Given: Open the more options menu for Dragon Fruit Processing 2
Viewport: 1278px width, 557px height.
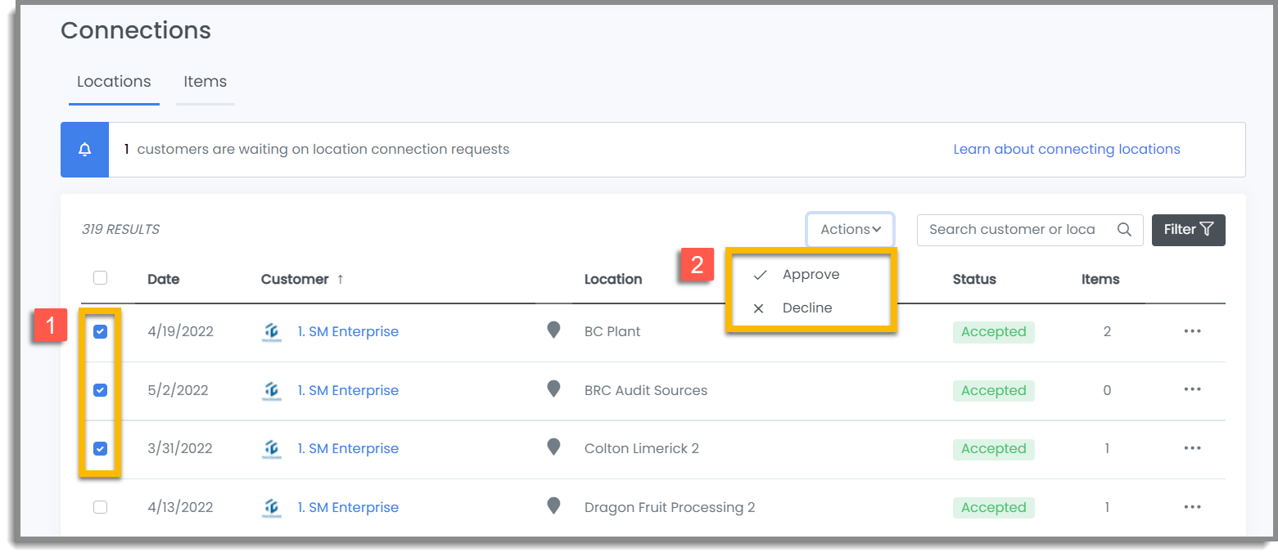Looking at the screenshot, I should 1192,507.
